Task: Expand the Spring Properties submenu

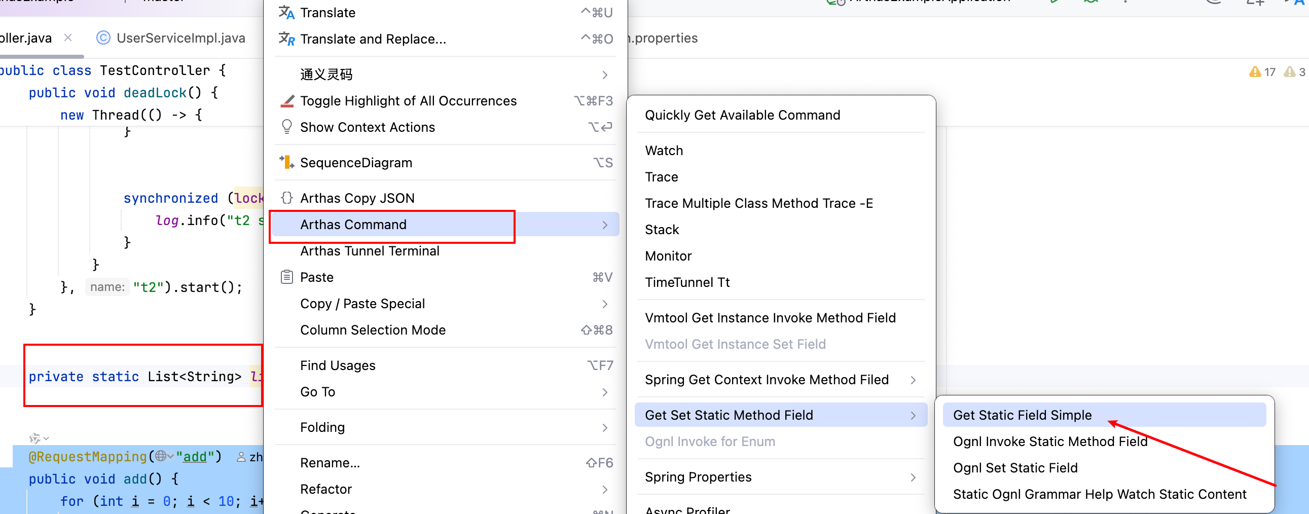Action: click(913, 478)
